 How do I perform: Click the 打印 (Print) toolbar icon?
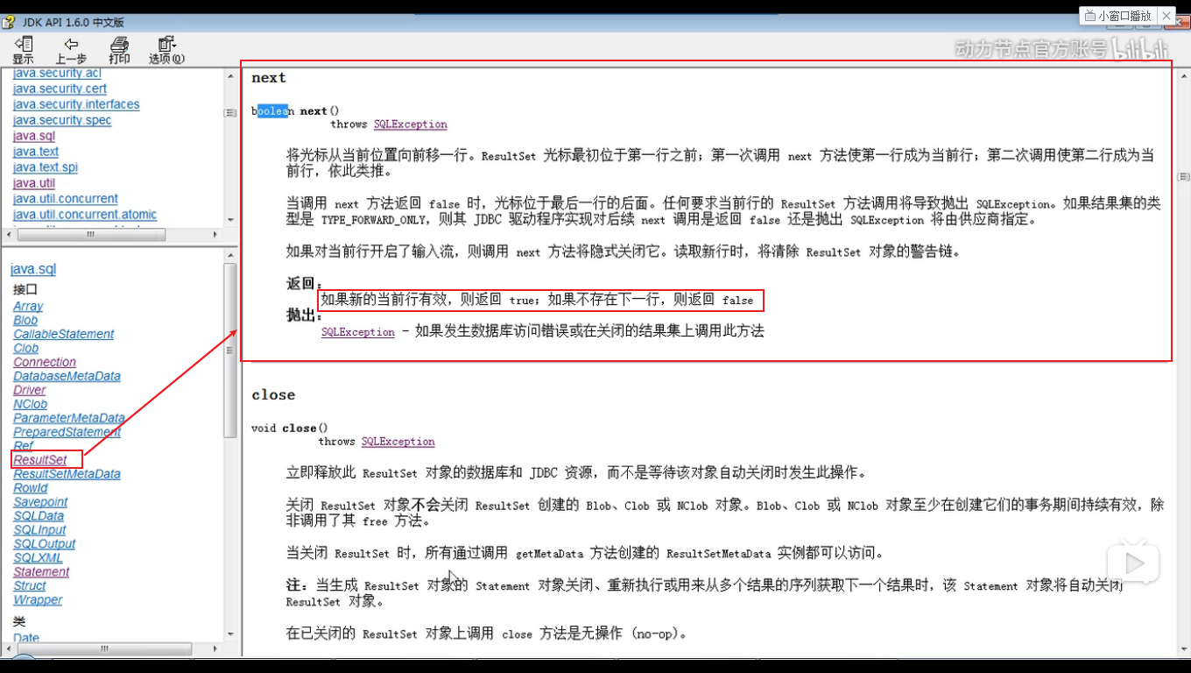(119, 50)
